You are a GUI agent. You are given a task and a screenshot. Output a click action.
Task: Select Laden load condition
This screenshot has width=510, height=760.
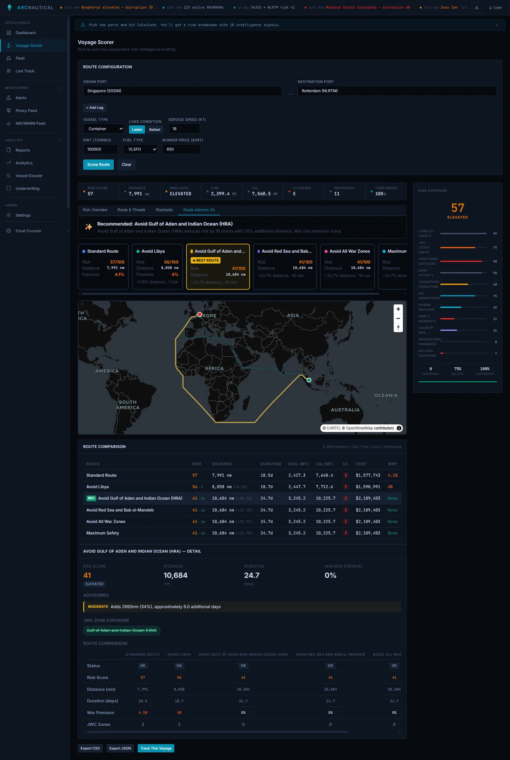[137, 129]
